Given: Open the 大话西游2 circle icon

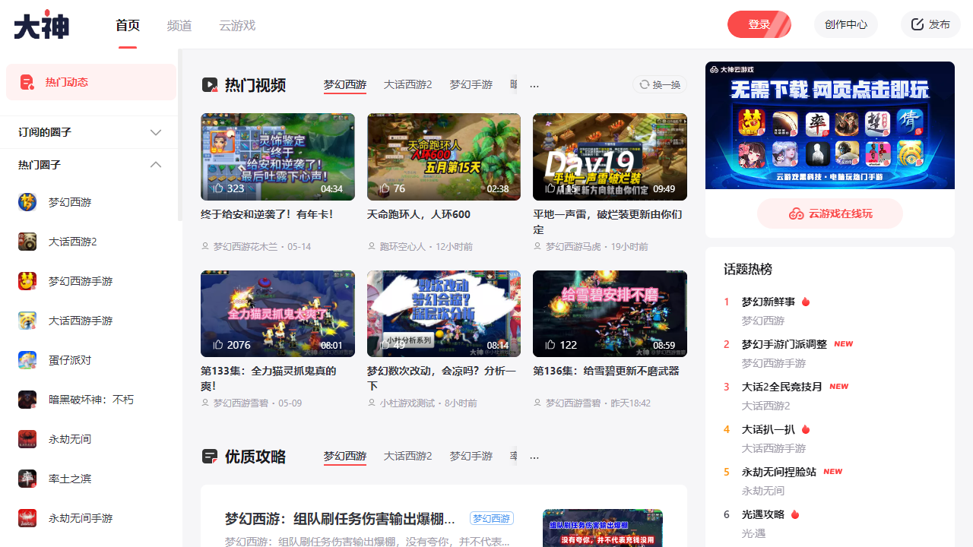Looking at the screenshot, I should point(27,242).
